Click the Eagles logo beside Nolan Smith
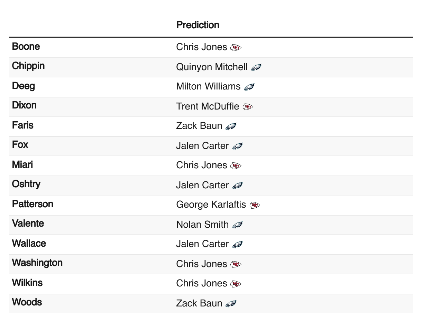The height and width of the screenshot is (322, 422). click(x=237, y=225)
